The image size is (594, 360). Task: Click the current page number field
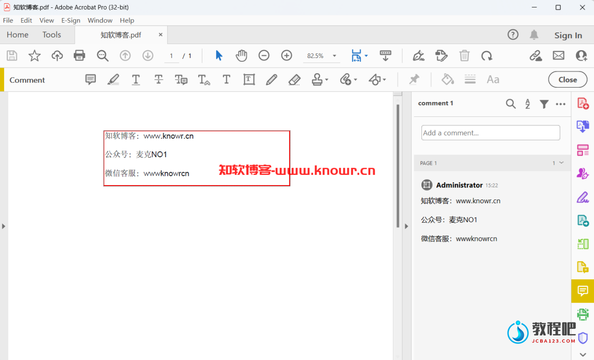pyautogui.click(x=171, y=56)
